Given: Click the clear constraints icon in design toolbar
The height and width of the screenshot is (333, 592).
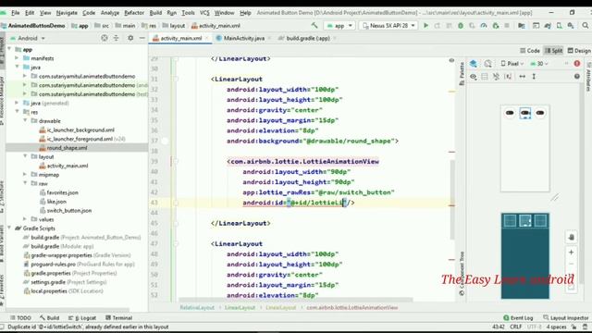Looking at the screenshot, I should pyautogui.click(x=496, y=77).
